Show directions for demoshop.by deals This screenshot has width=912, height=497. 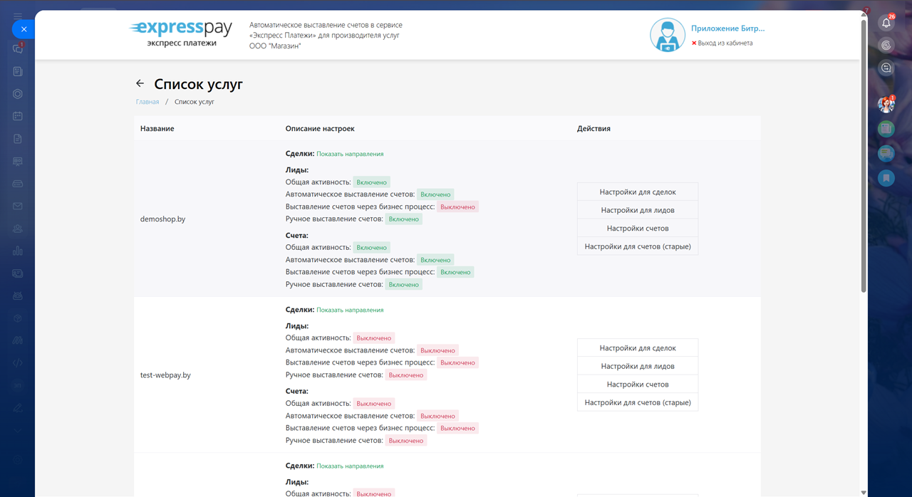click(350, 154)
